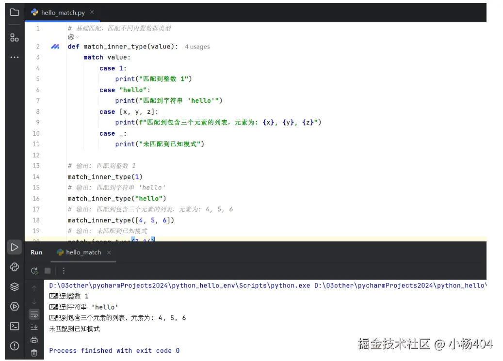This screenshot has height=361, width=503.
Task: Print the console output
Action: pyautogui.click(x=34, y=340)
